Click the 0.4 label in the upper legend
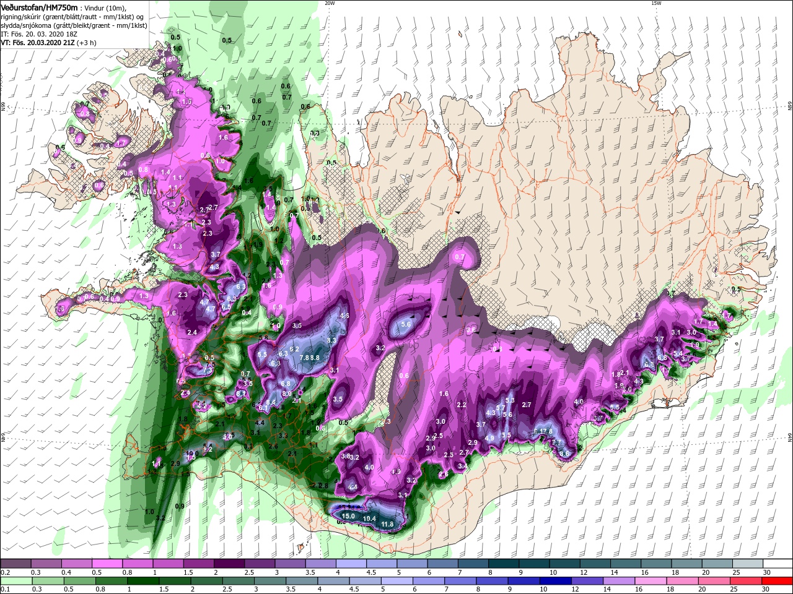The height and width of the screenshot is (594, 793). [x=66, y=572]
